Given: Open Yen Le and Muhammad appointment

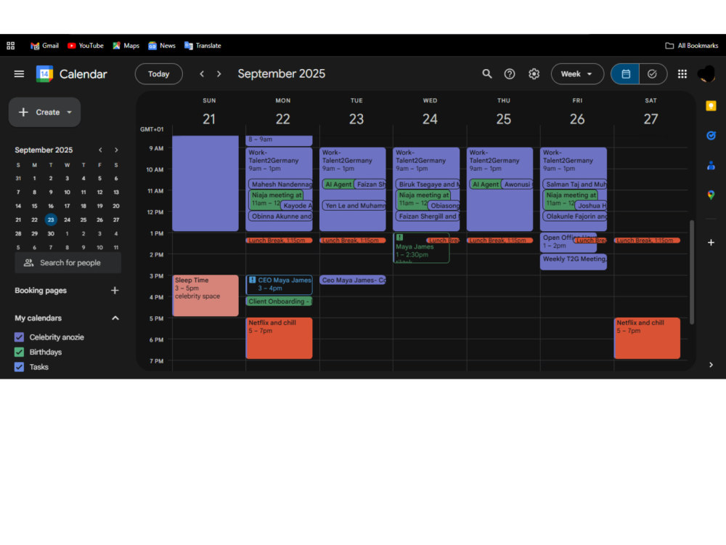Looking at the screenshot, I should 354,206.
